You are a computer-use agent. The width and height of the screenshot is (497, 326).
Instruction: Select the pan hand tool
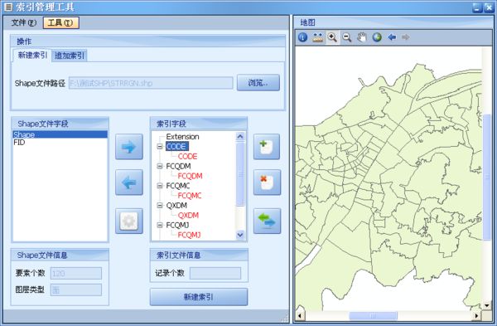(362, 37)
